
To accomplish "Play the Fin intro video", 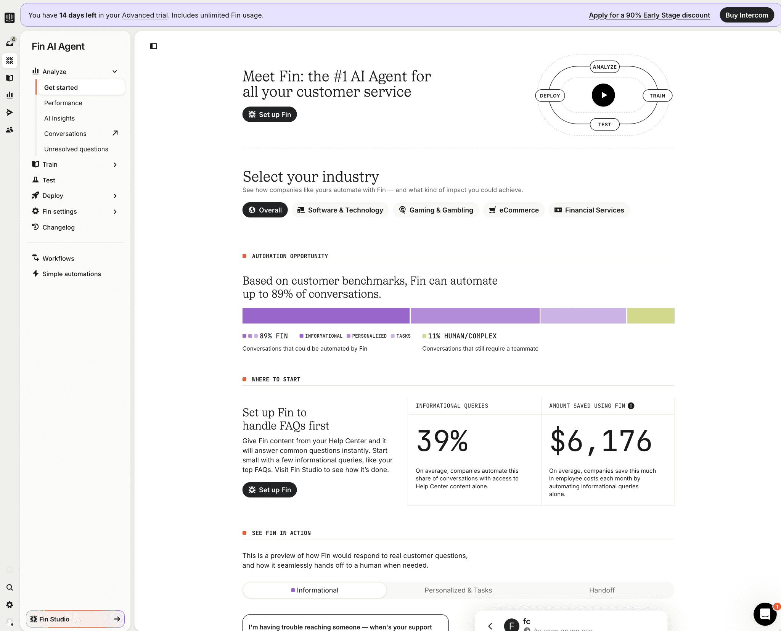I will click(x=603, y=95).
